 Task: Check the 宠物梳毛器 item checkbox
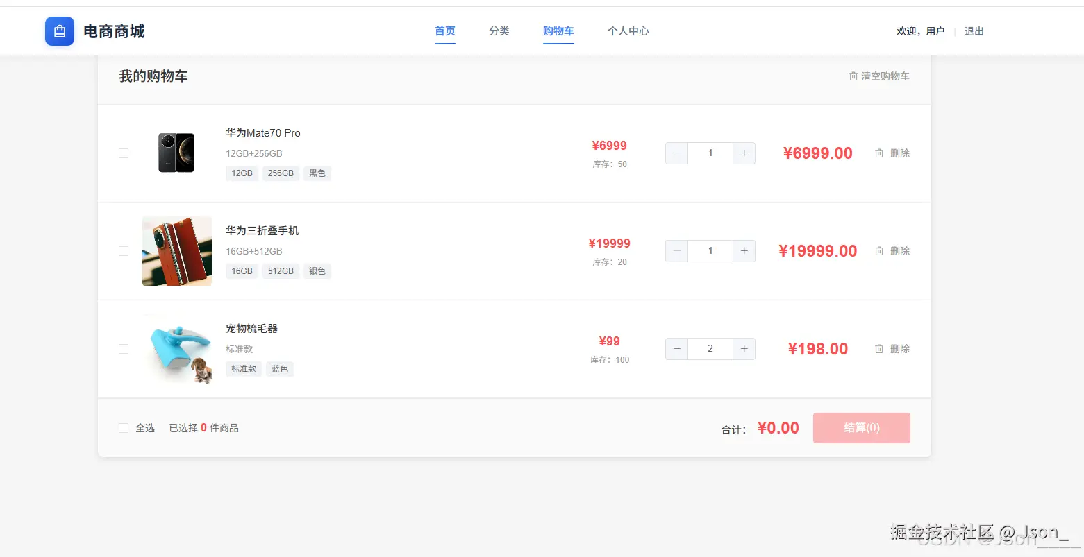pyautogui.click(x=124, y=349)
